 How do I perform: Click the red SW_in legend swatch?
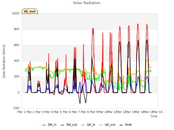[x=44, y=125]
